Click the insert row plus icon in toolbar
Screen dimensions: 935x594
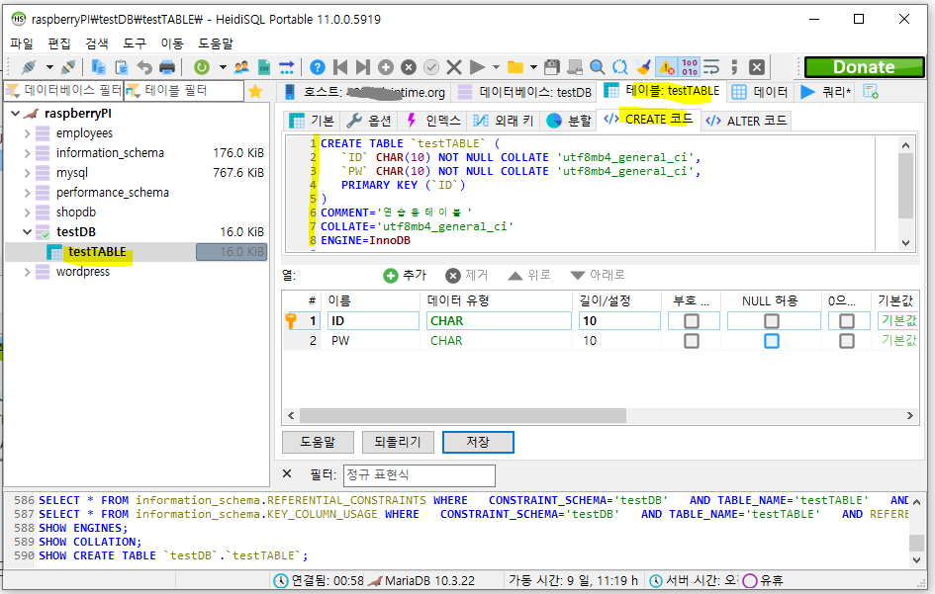[386, 67]
